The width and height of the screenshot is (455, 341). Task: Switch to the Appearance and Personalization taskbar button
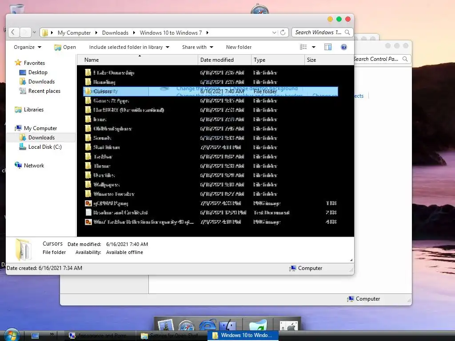tap(100, 336)
